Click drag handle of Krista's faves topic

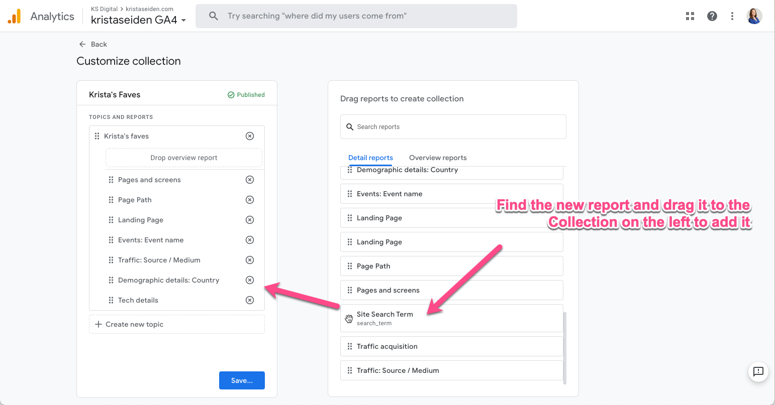click(97, 136)
